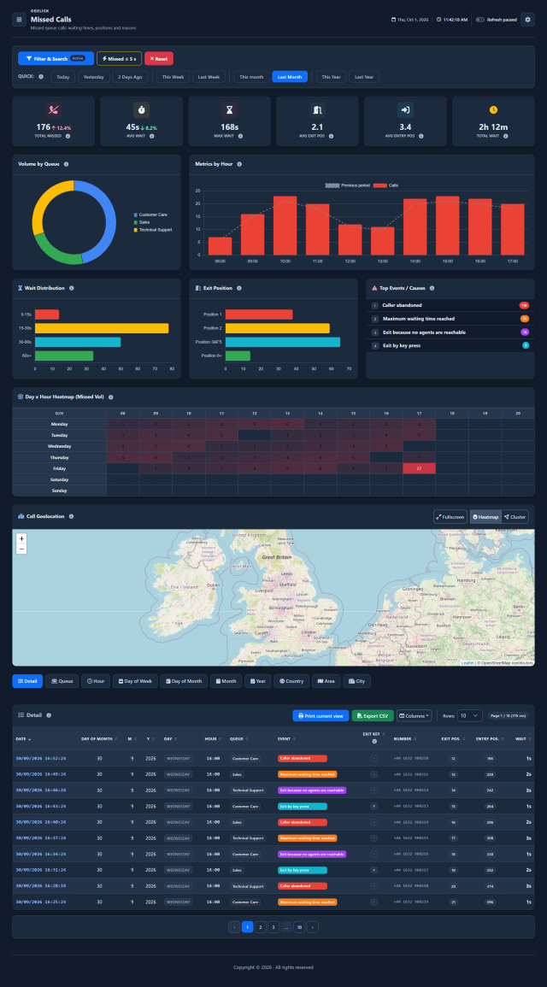Export the table as CSV

coord(373,716)
